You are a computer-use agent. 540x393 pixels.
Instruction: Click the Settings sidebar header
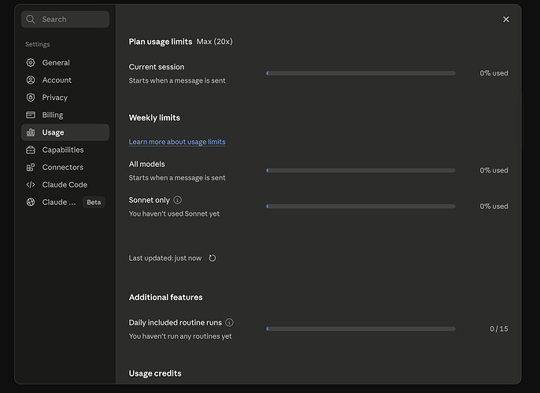(x=38, y=44)
